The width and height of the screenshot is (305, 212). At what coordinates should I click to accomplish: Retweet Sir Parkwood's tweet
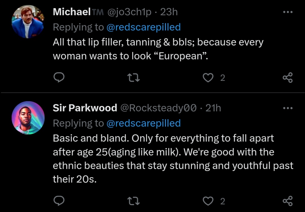(134, 201)
